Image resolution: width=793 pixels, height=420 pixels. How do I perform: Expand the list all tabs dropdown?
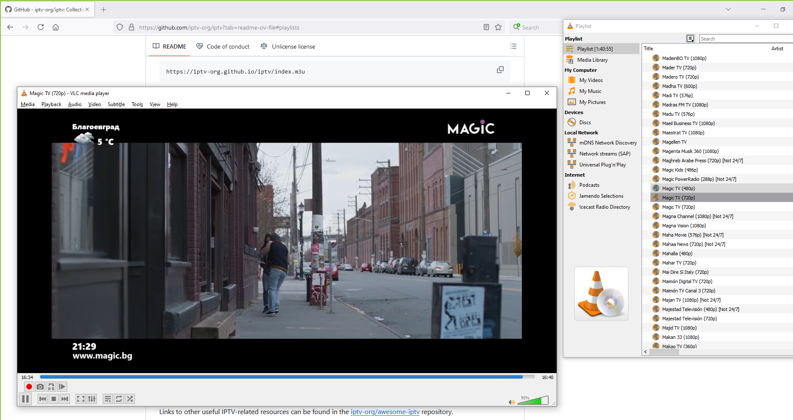pos(728,9)
